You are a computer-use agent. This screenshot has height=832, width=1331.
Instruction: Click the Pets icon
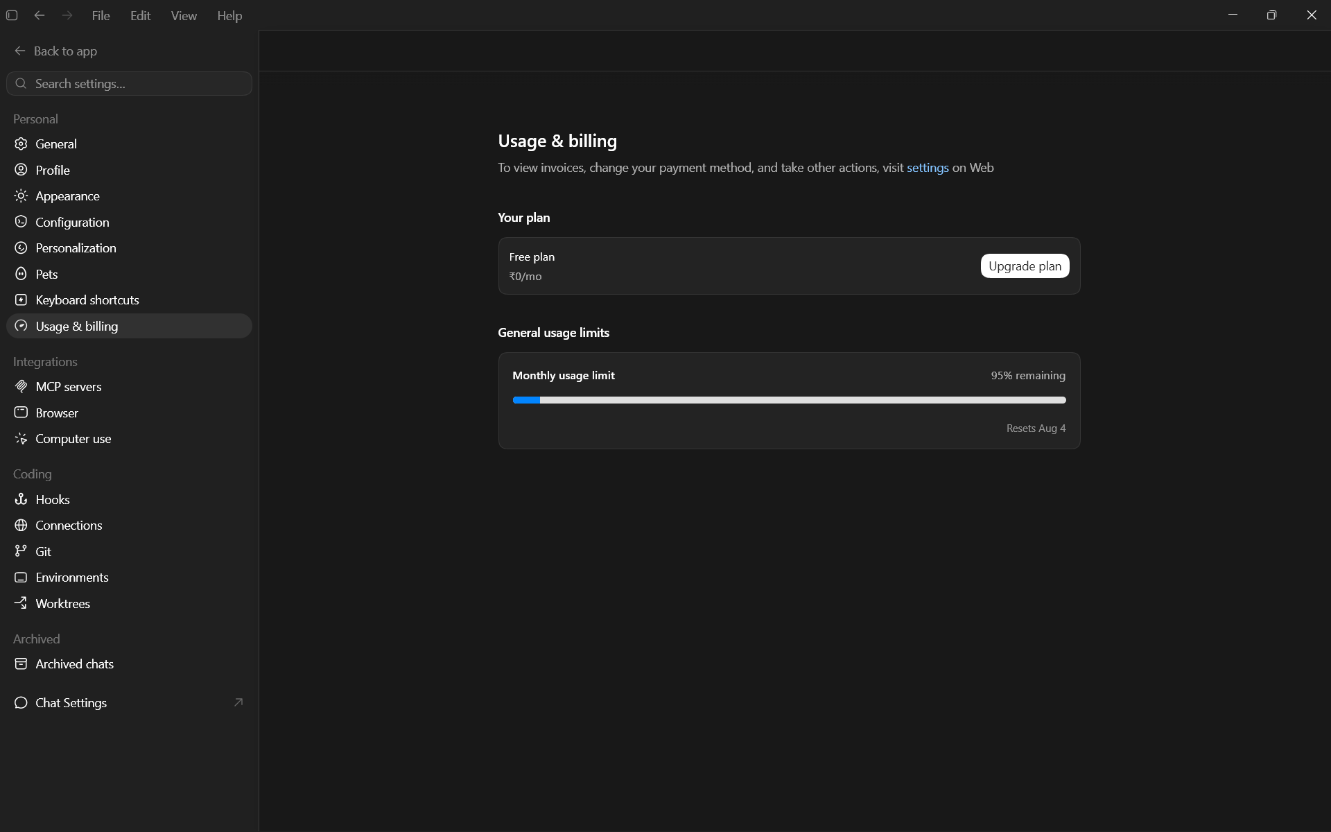click(x=21, y=274)
